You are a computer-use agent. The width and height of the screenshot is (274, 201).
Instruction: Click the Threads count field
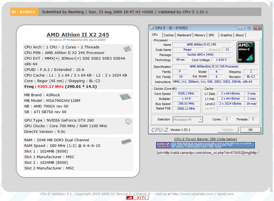(253, 119)
